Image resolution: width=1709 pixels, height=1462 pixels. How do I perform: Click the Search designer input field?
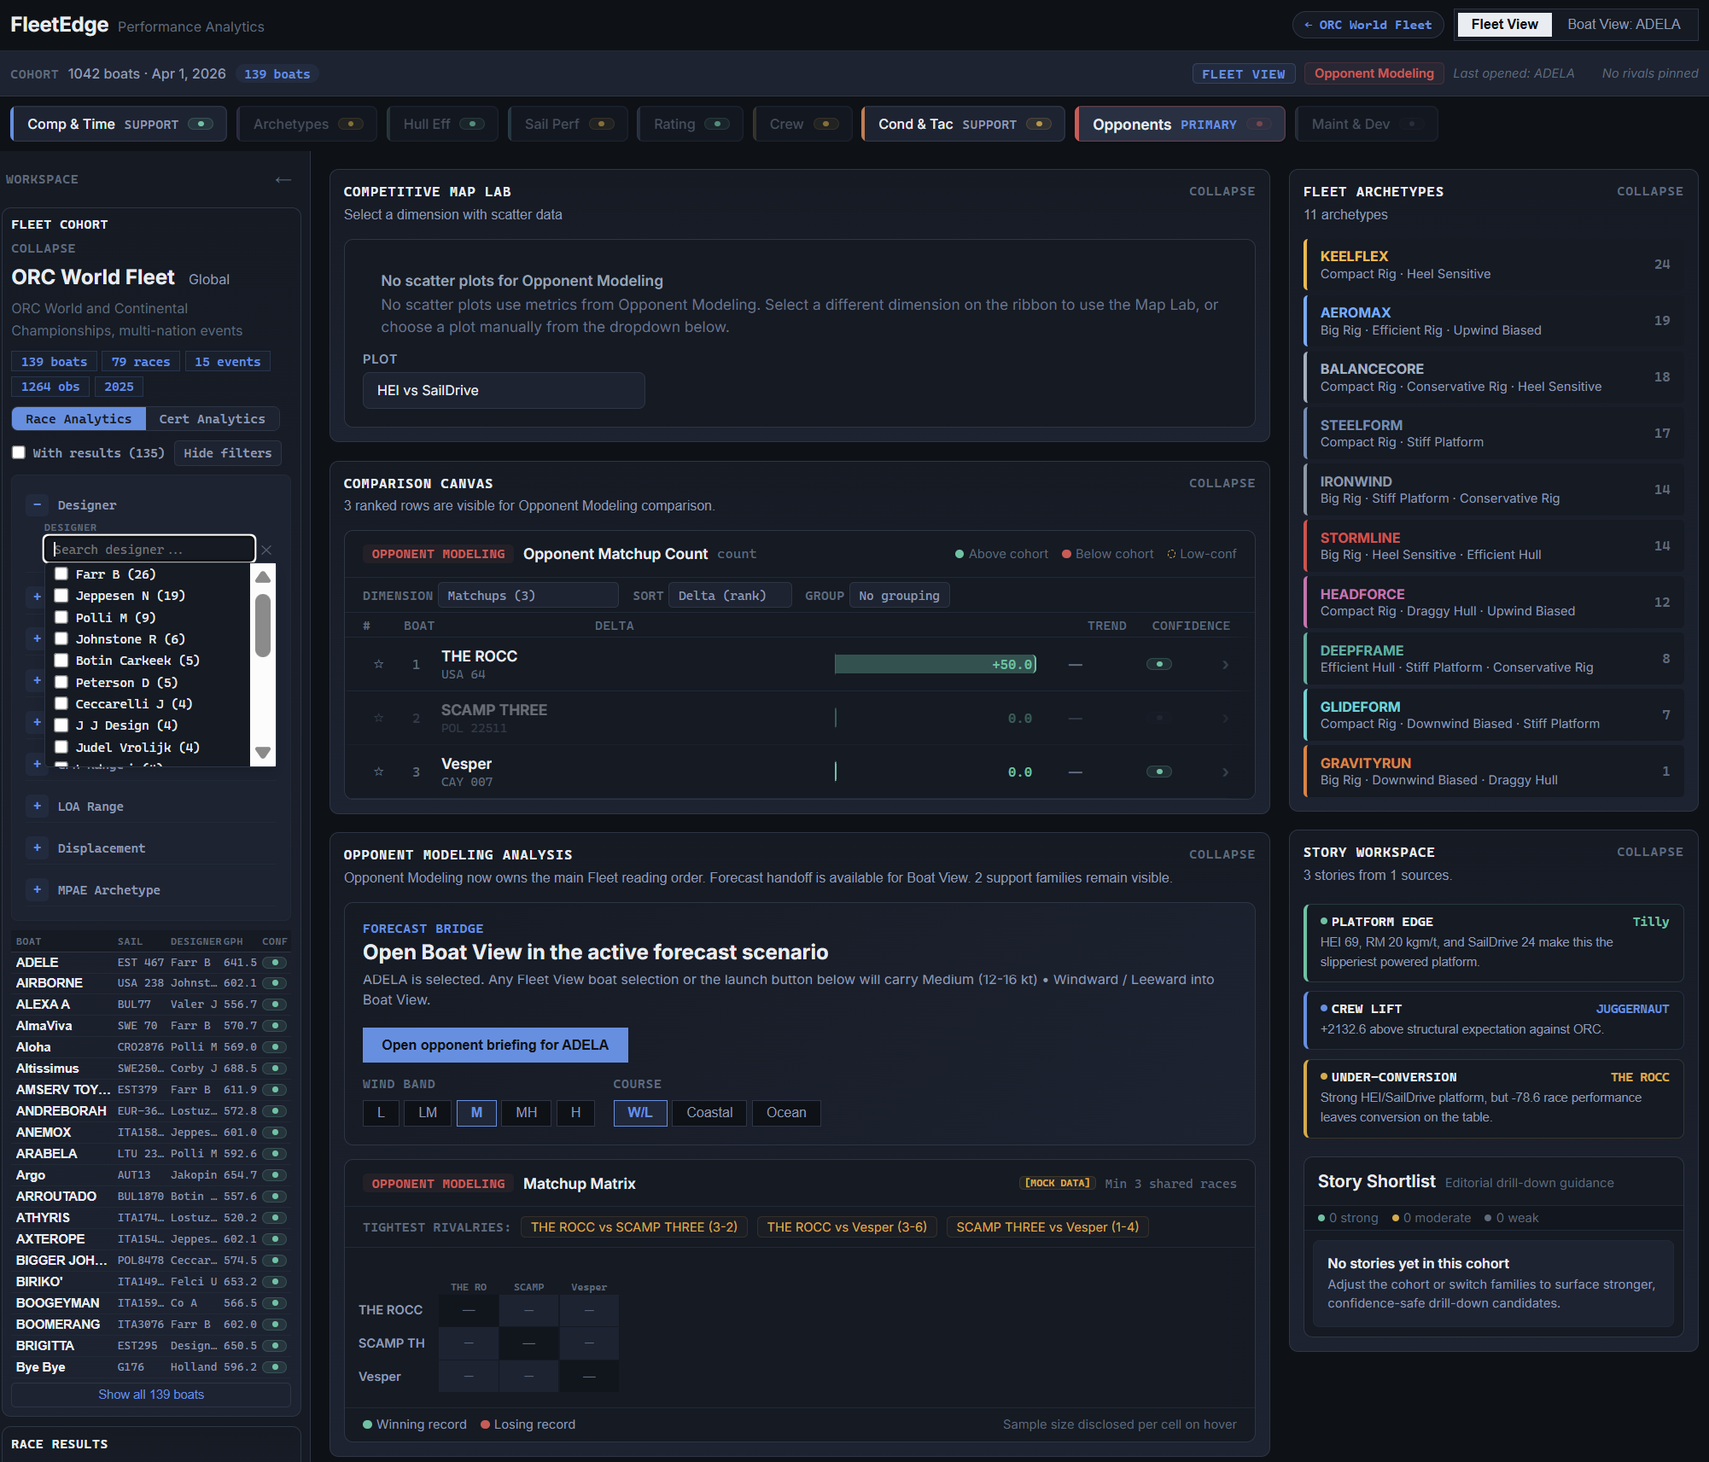[x=149, y=549]
